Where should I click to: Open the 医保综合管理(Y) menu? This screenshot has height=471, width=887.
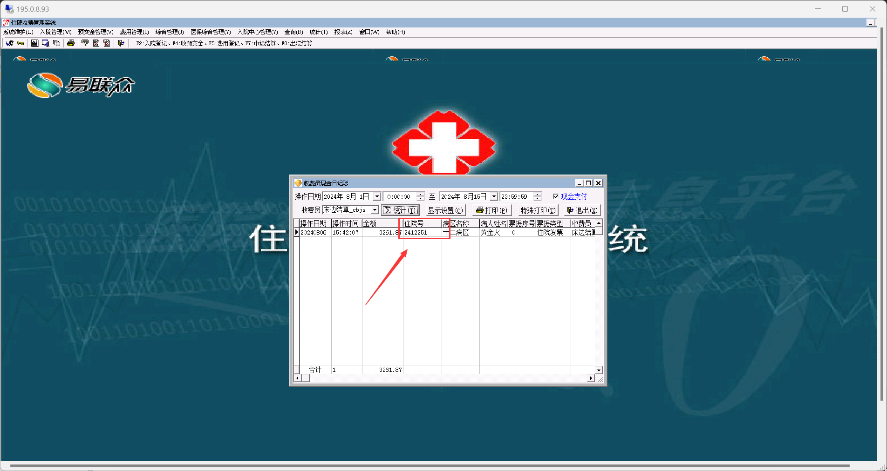pyautogui.click(x=211, y=32)
